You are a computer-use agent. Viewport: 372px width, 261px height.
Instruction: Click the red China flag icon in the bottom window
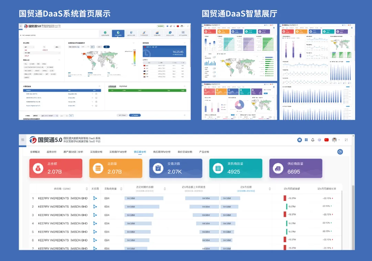click(x=327, y=140)
